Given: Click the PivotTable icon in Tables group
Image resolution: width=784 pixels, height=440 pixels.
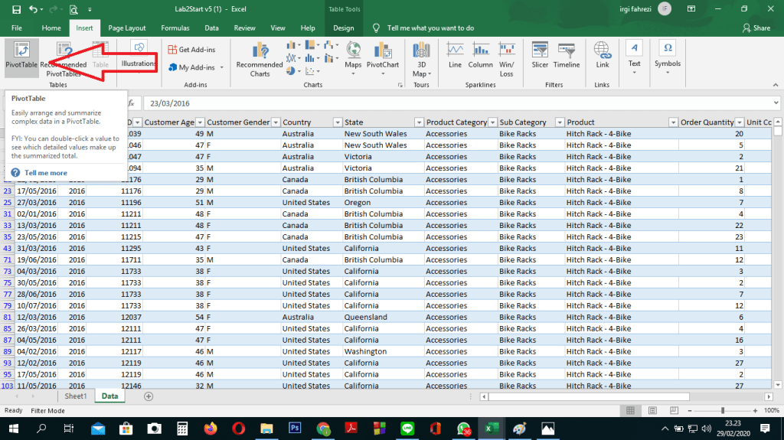Looking at the screenshot, I should [21, 55].
